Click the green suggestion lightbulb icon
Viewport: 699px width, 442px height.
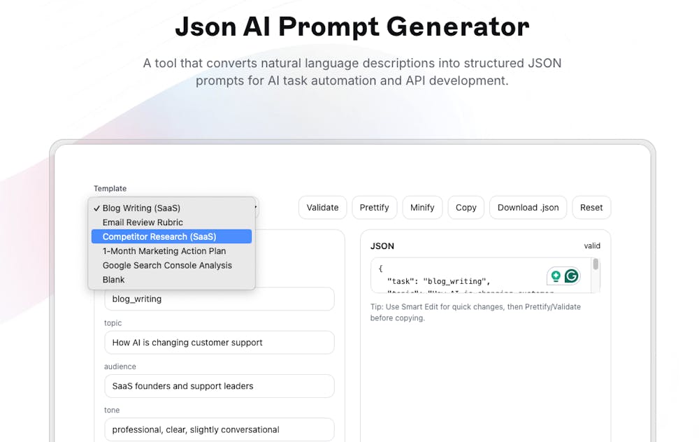pos(557,276)
